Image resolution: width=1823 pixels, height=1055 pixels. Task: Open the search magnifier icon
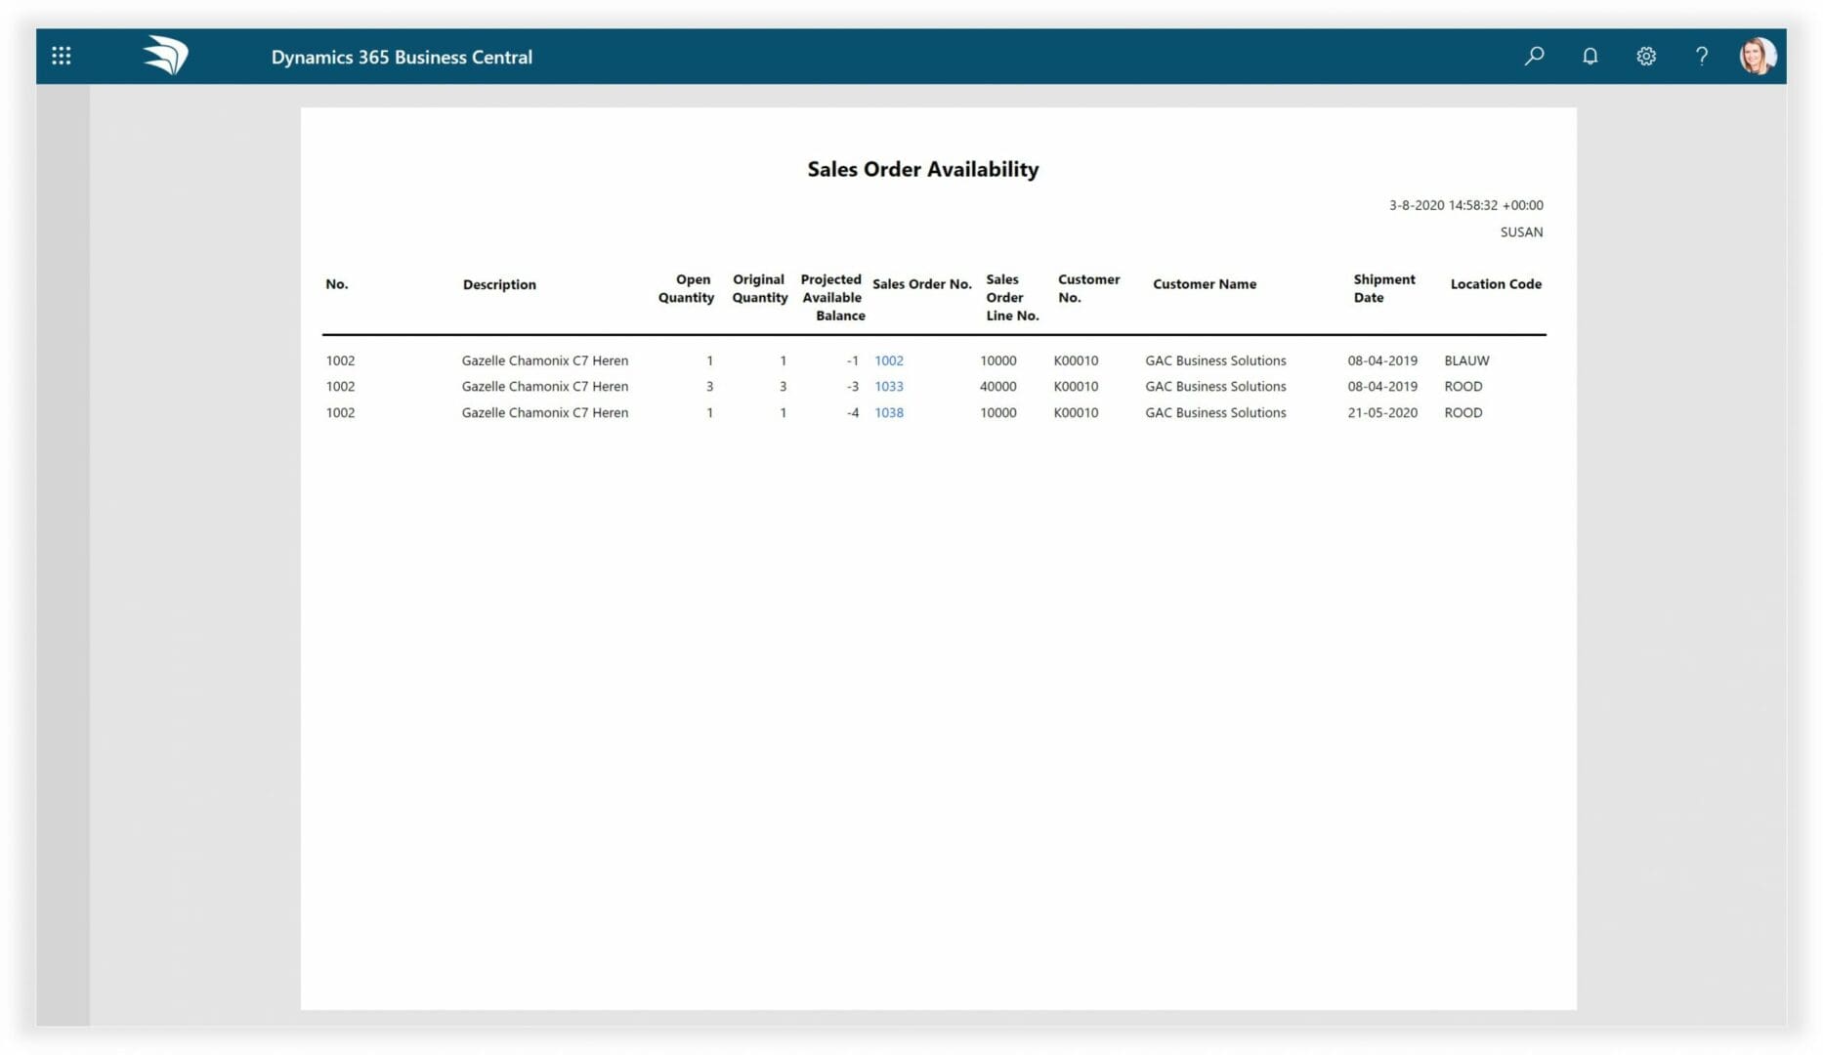coord(1534,56)
